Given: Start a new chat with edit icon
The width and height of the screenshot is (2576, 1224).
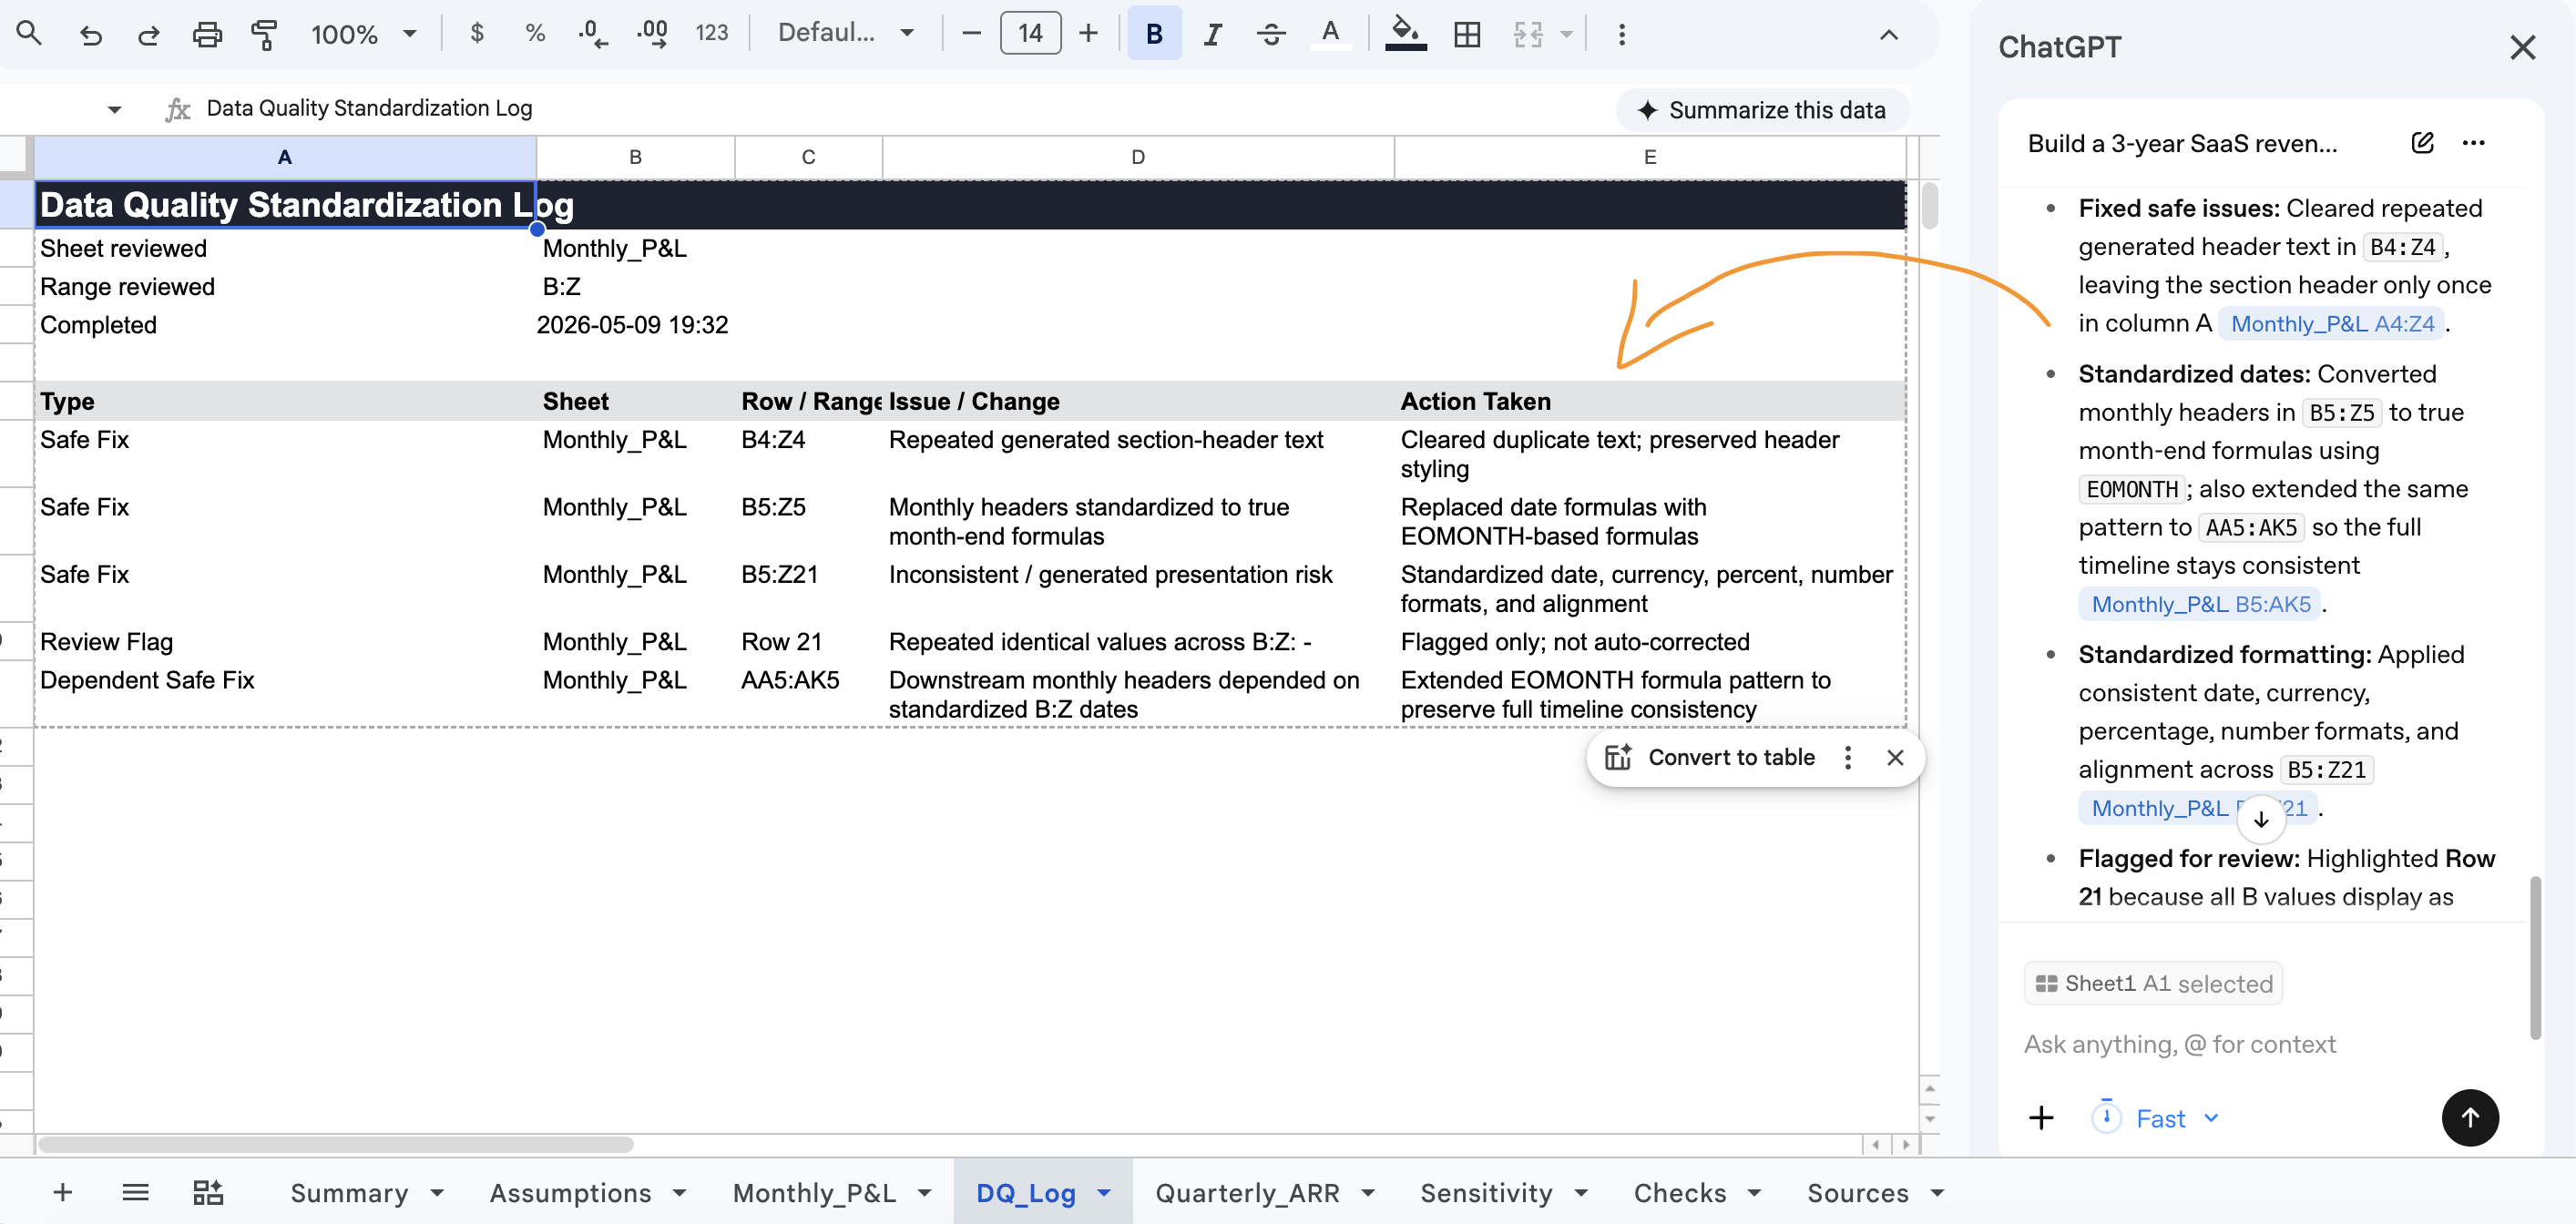Looking at the screenshot, I should point(2422,143).
